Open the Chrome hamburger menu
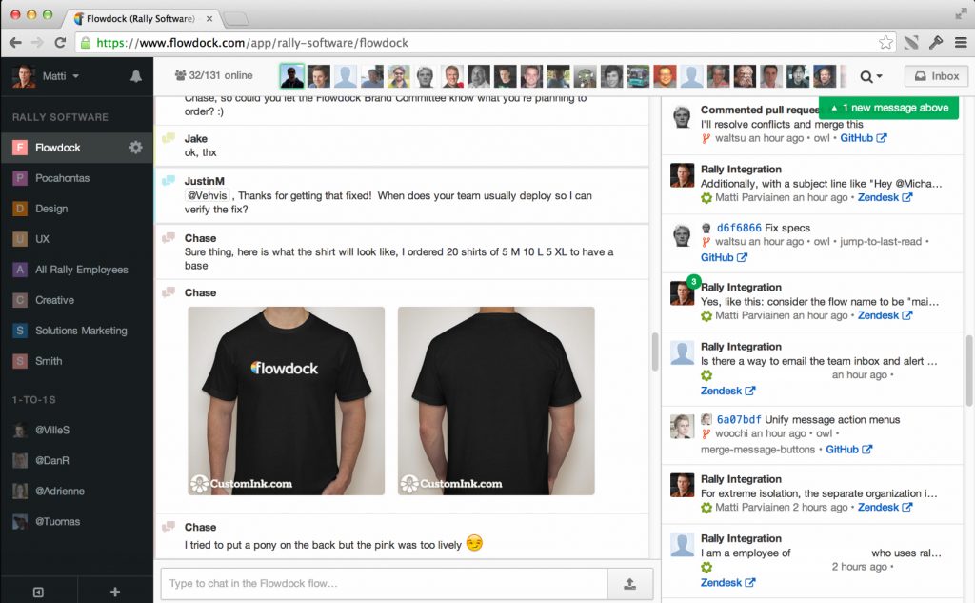Viewport: 975px width, 603px height. point(961,42)
